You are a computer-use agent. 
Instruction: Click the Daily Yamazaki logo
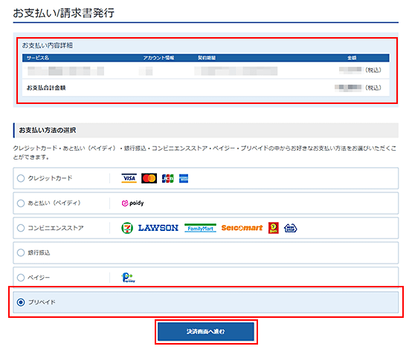[x=274, y=228]
